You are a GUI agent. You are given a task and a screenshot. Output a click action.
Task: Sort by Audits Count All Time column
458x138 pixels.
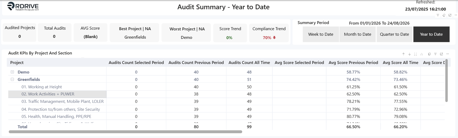[x=249, y=63]
